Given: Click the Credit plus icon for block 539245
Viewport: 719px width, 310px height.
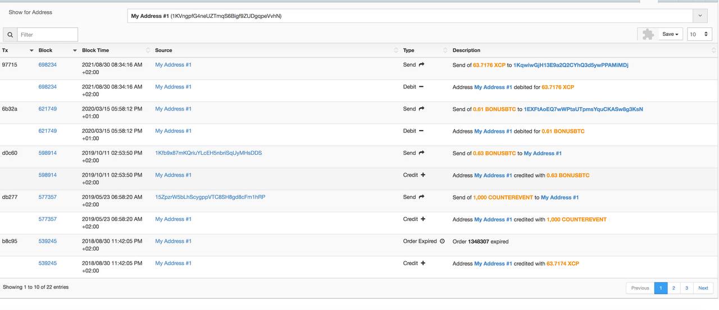Looking at the screenshot, I should click(423, 263).
